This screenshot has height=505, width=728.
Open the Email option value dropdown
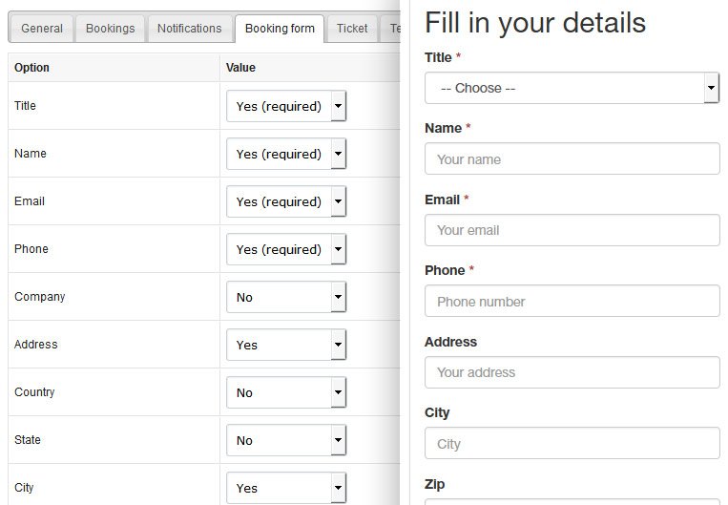(286, 201)
